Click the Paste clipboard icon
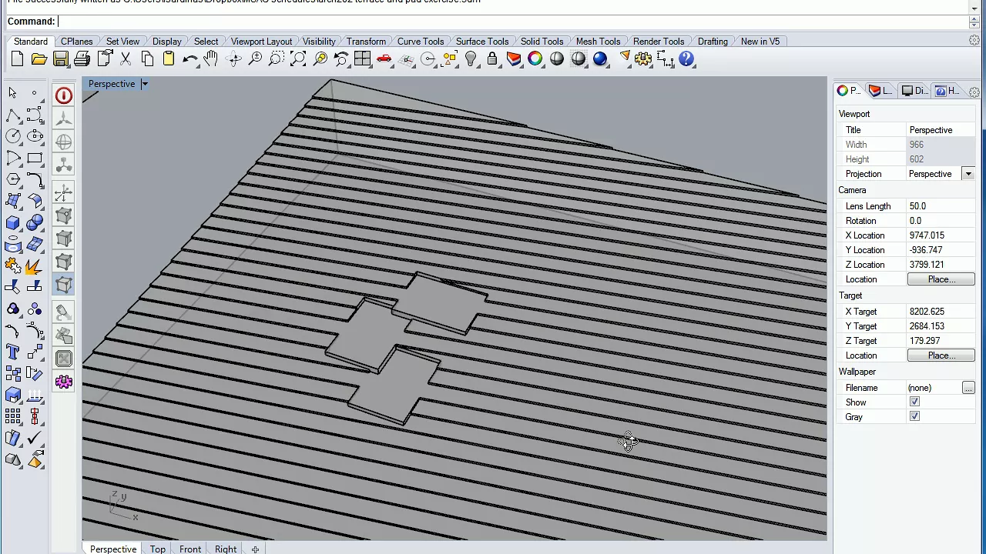 coord(169,59)
